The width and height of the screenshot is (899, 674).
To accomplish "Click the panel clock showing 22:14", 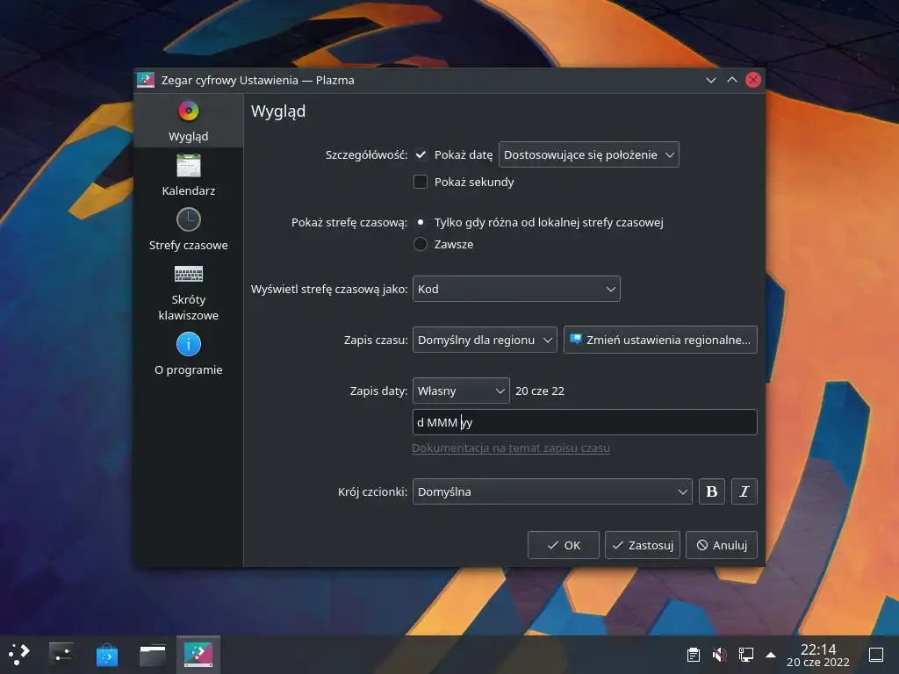I will pos(818,655).
